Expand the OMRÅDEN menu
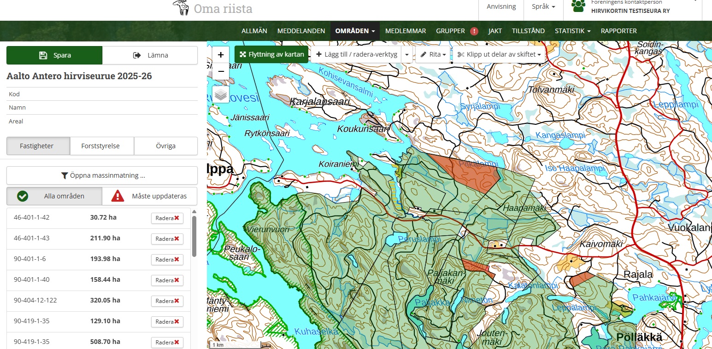This screenshot has height=349, width=712. pyautogui.click(x=355, y=31)
